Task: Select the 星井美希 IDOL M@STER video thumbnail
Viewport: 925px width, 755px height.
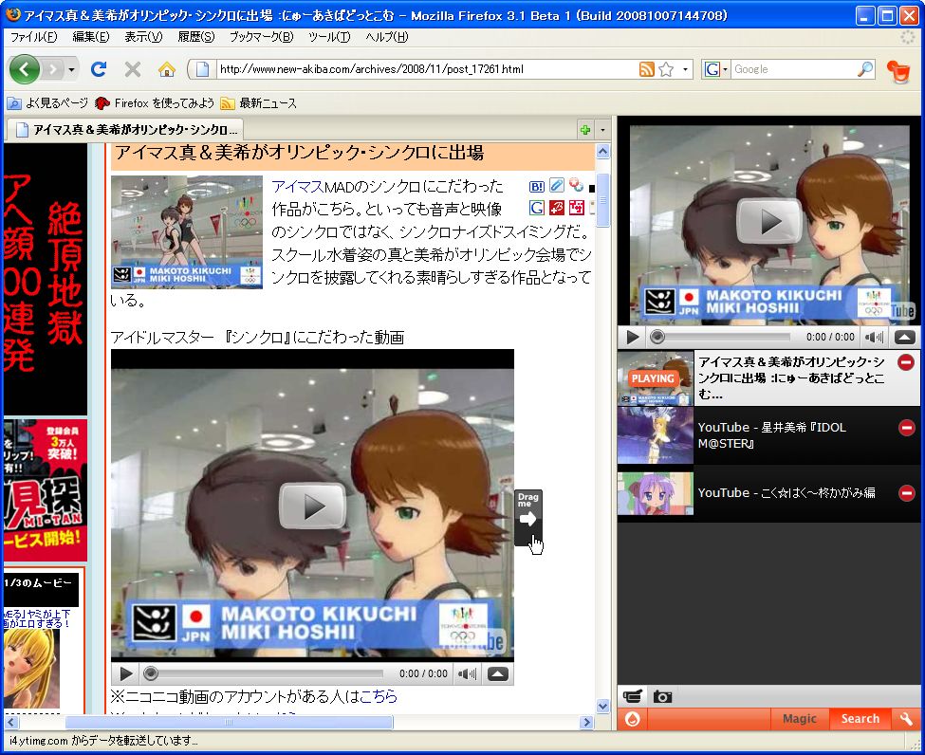Action: (656, 435)
